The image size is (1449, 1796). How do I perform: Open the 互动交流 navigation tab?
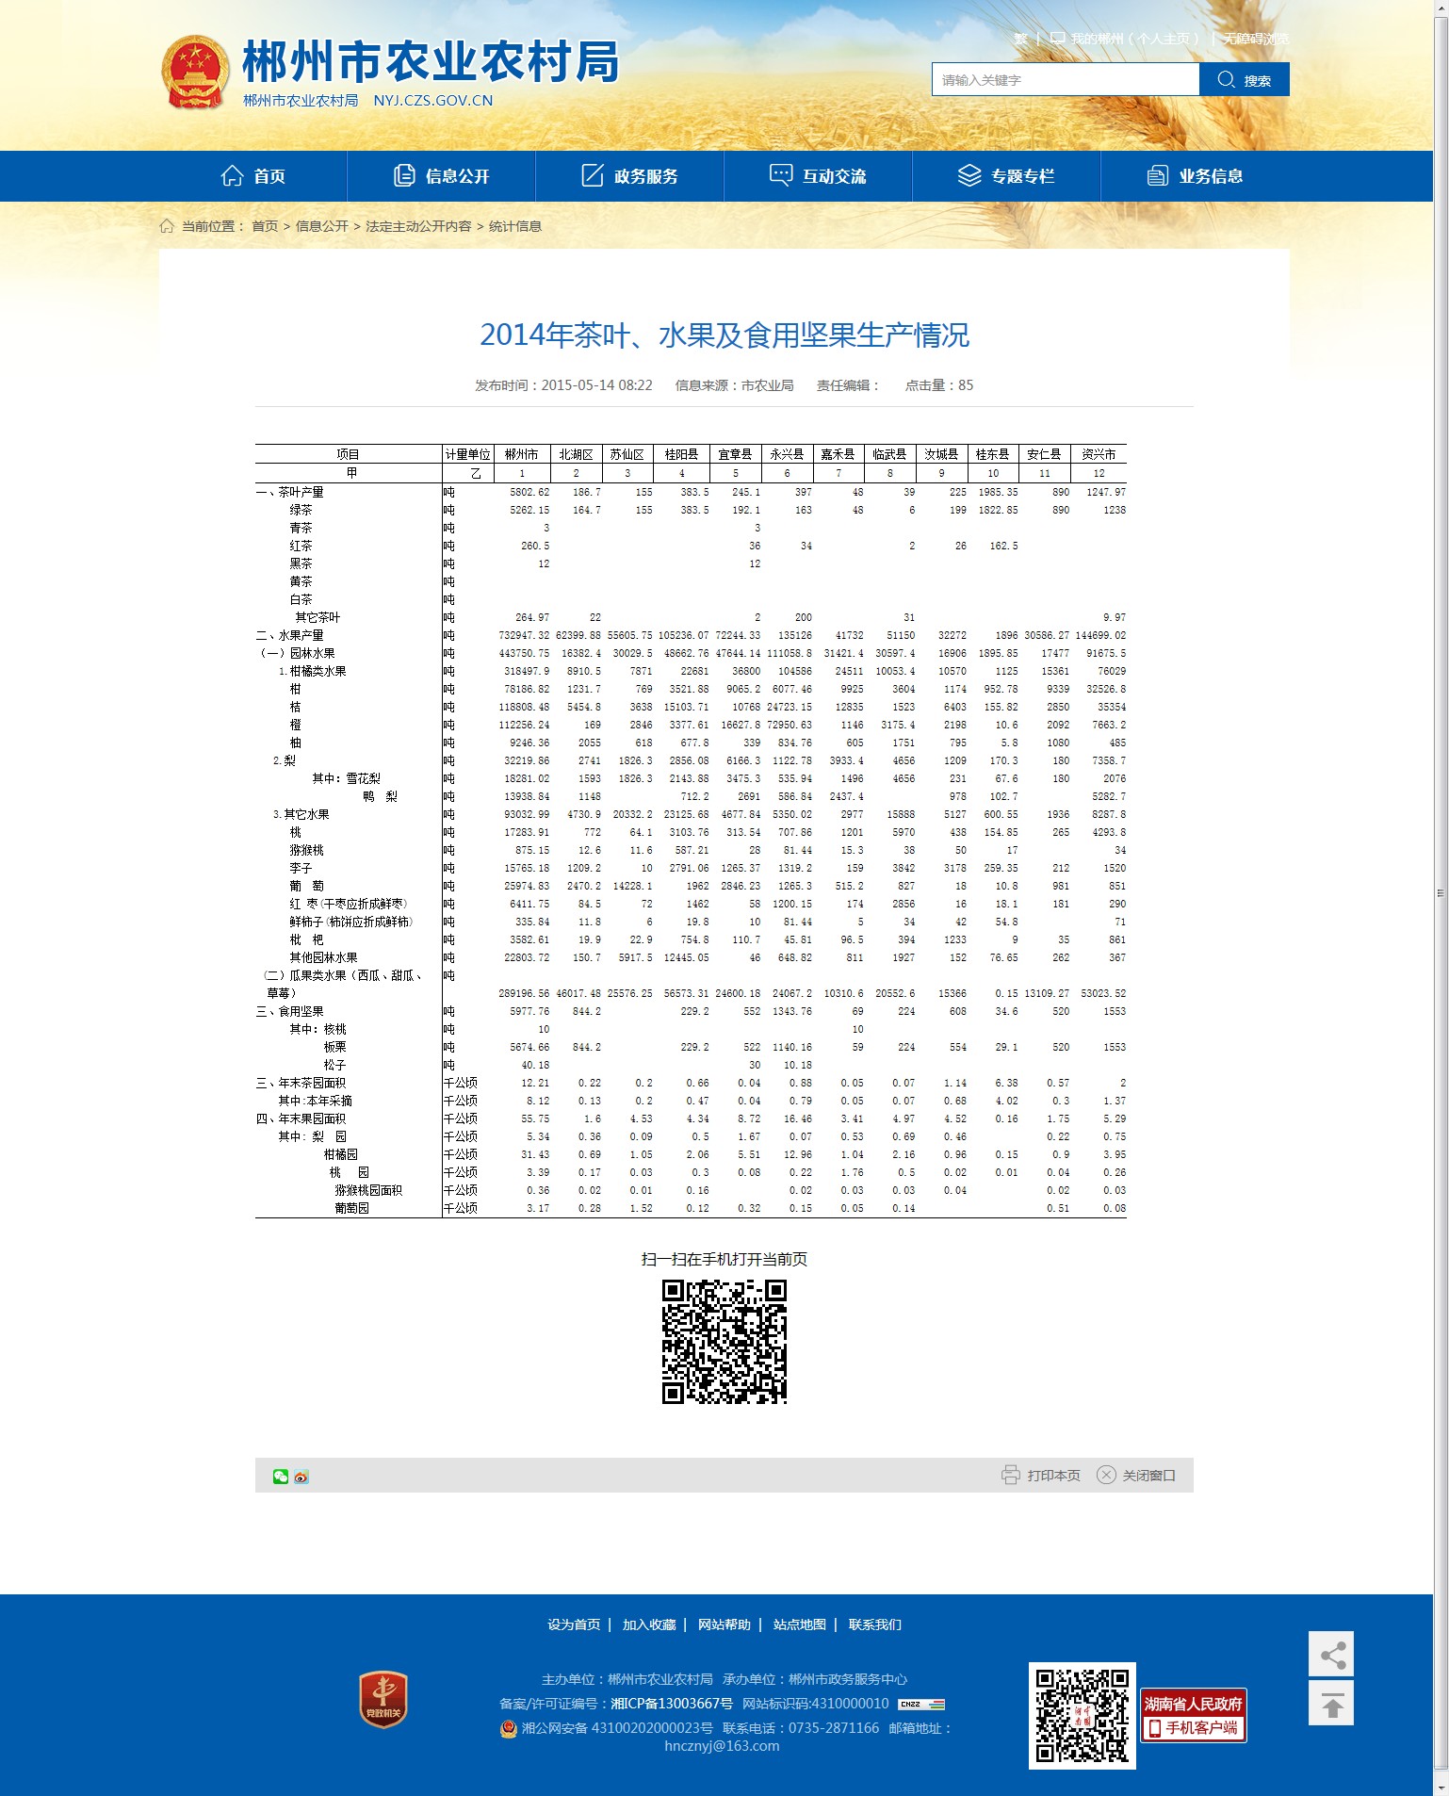(x=819, y=176)
